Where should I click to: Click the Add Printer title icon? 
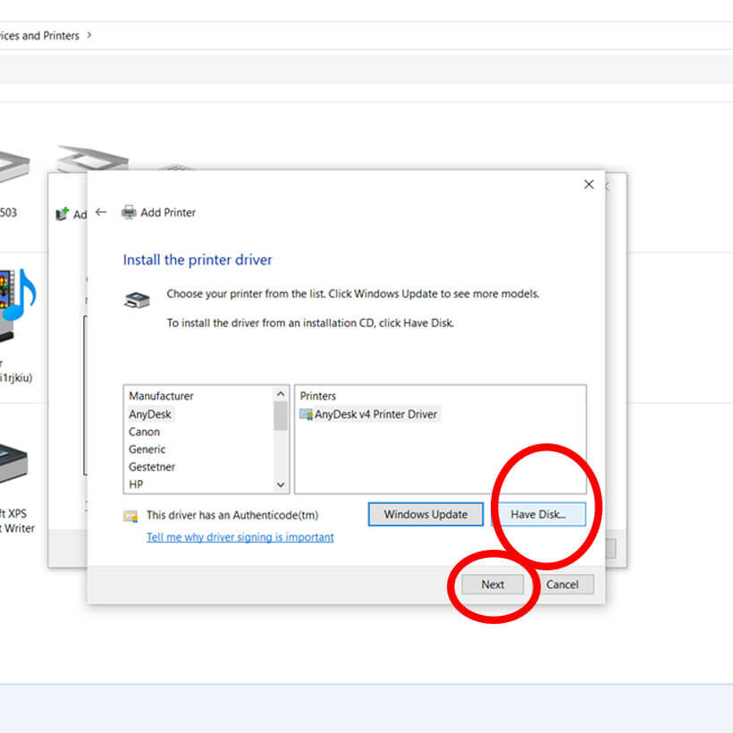tap(129, 213)
